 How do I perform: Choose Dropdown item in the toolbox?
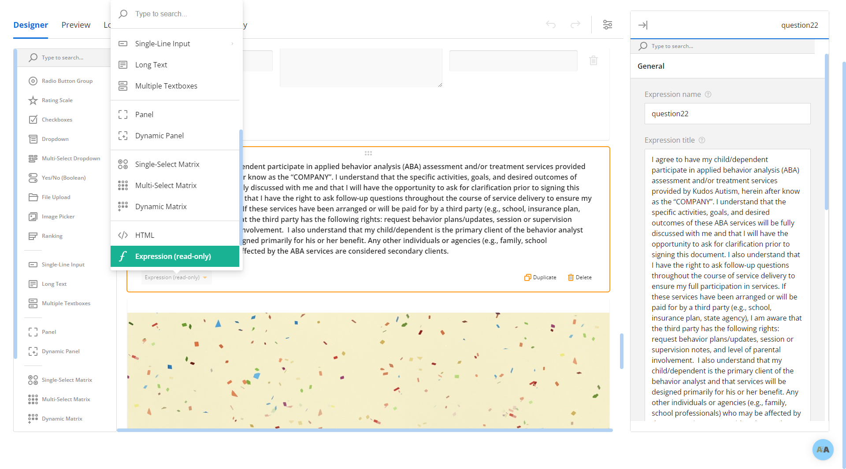(x=55, y=139)
